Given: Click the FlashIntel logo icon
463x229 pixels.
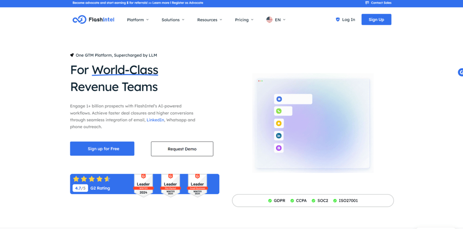Looking at the screenshot, I should coord(79,20).
